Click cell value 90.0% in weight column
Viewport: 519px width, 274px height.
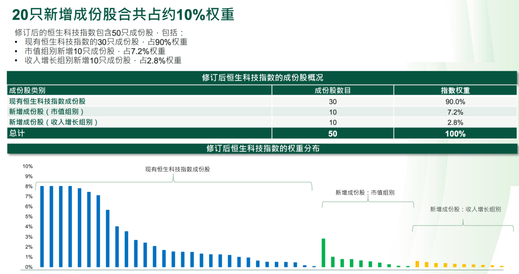pos(455,101)
